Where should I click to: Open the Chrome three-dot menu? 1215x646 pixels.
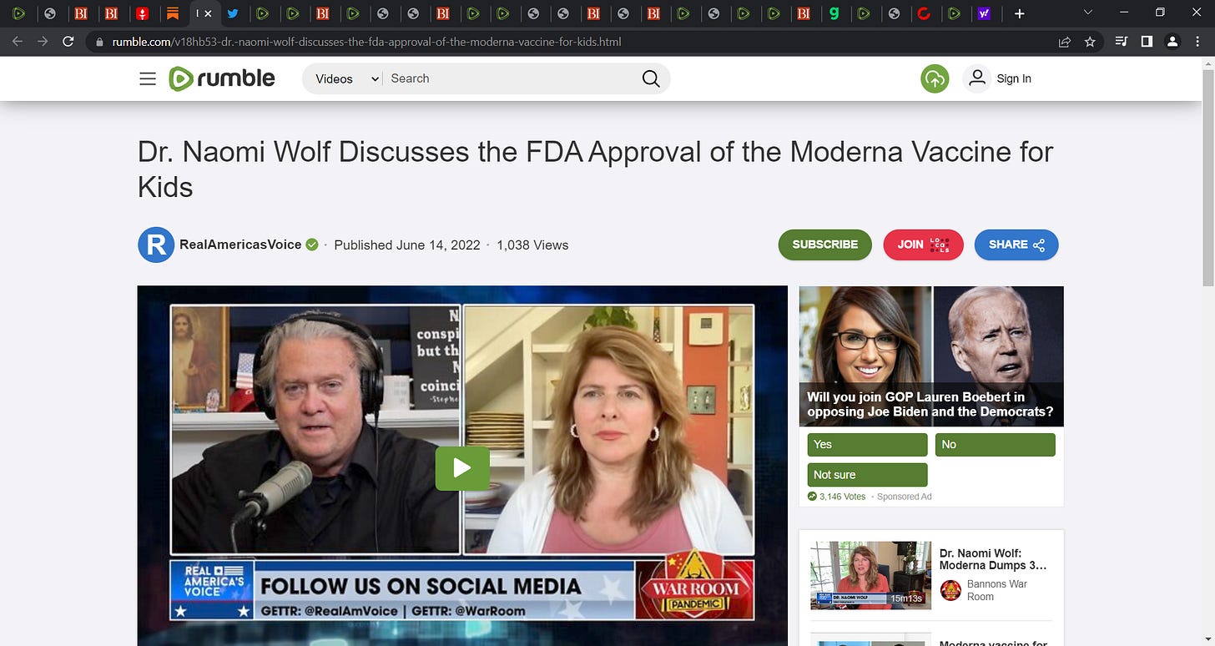(1197, 42)
